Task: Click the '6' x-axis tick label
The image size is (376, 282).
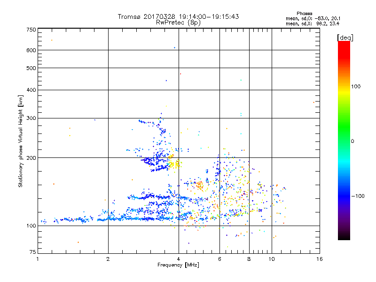Action: (219, 259)
